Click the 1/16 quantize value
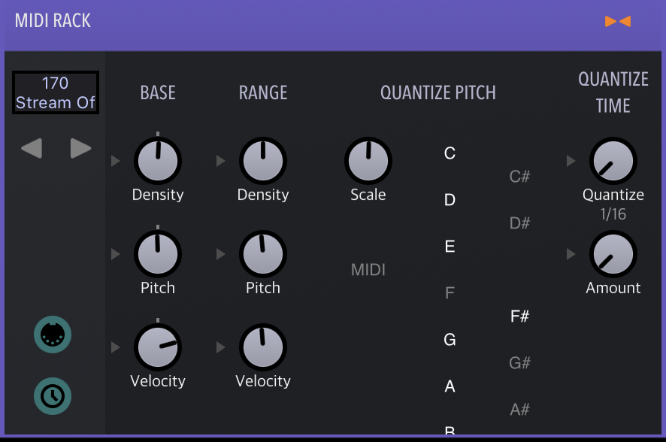The width and height of the screenshot is (666, 442). 613,214
